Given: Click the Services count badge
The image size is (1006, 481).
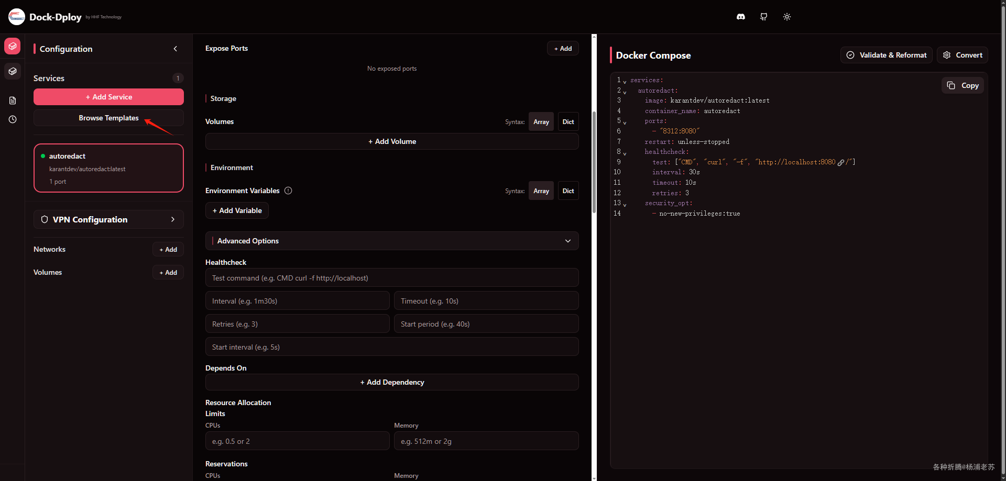Looking at the screenshot, I should 178,78.
